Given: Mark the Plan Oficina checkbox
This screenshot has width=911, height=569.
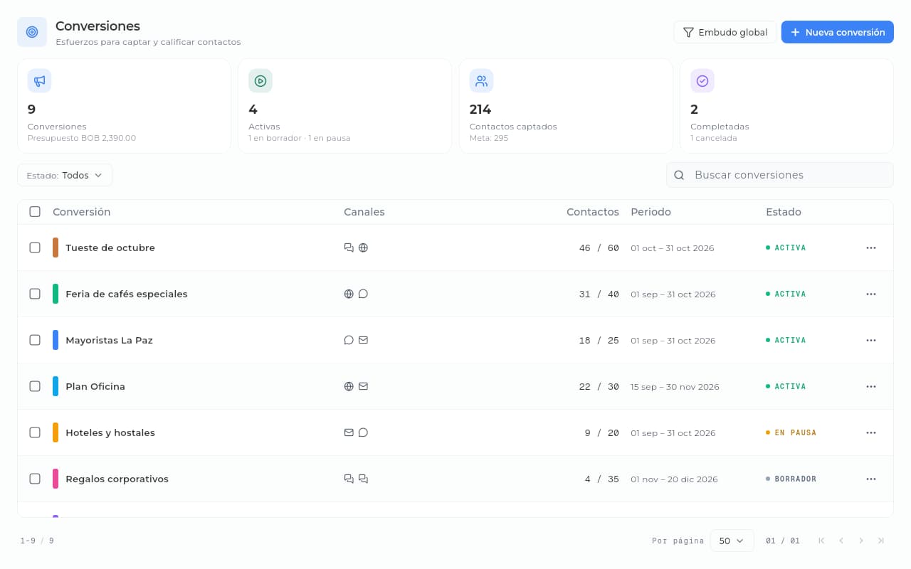Looking at the screenshot, I should 35,386.
